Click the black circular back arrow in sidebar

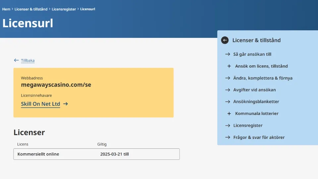(225, 40)
